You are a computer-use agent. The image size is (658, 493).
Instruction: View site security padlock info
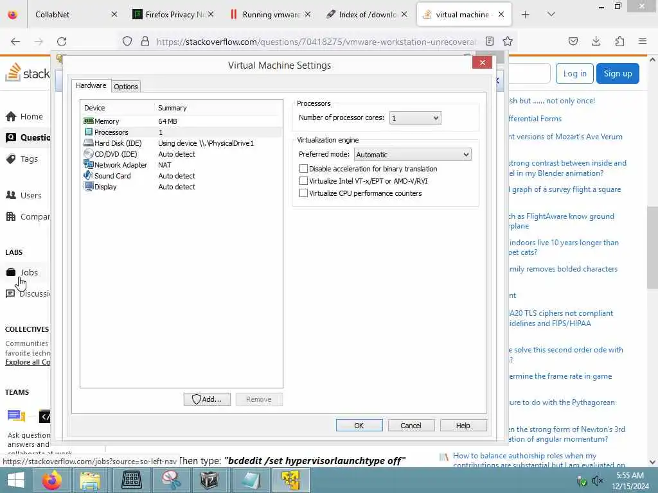[x=145, y=42]
